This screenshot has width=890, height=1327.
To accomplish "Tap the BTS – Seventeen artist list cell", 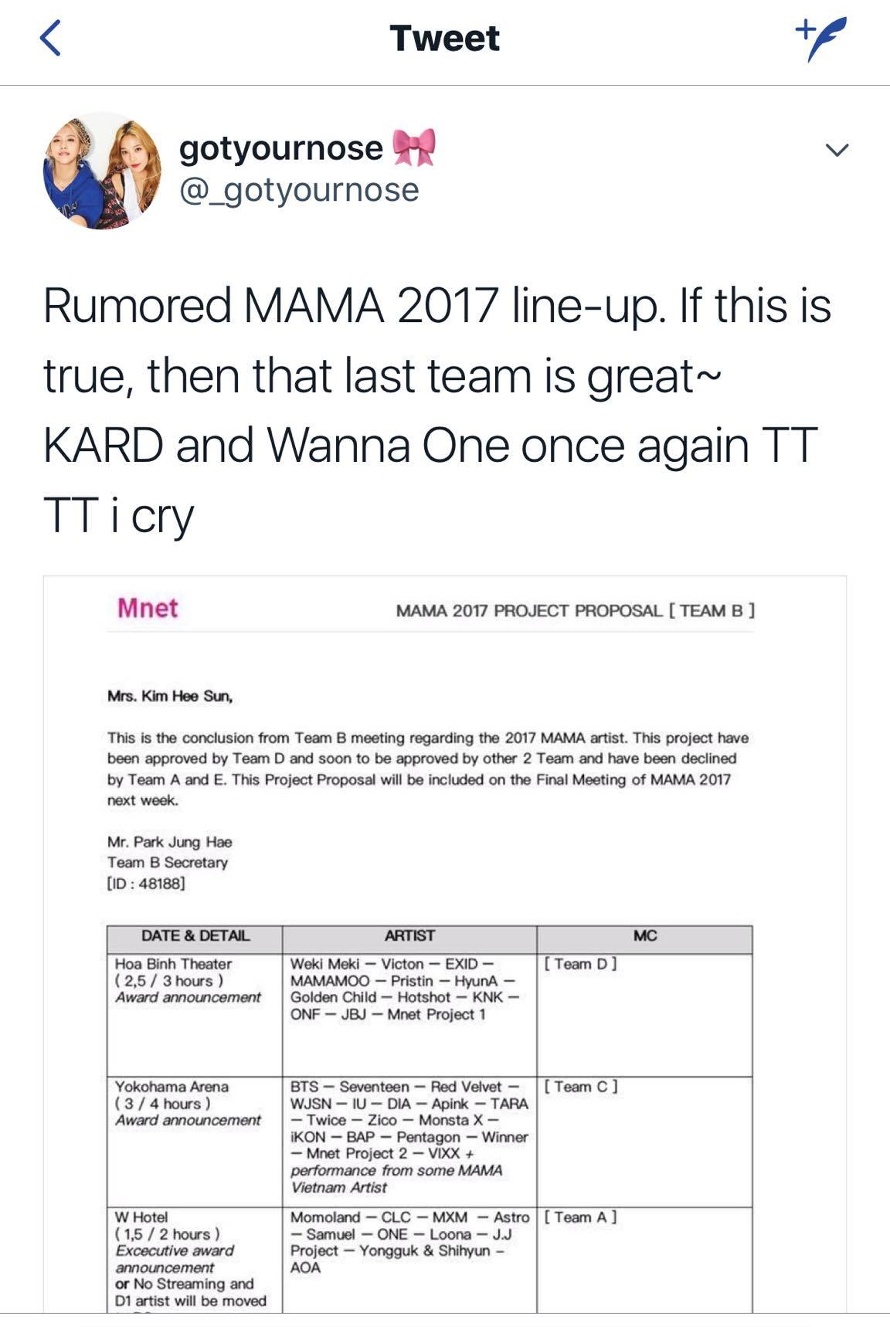I will point(408,1136).
